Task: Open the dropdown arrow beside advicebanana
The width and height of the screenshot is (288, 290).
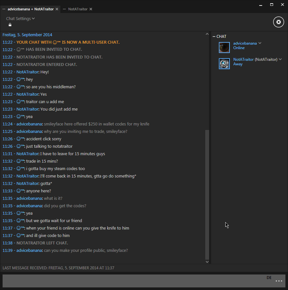Action: [x=260, y=43]
